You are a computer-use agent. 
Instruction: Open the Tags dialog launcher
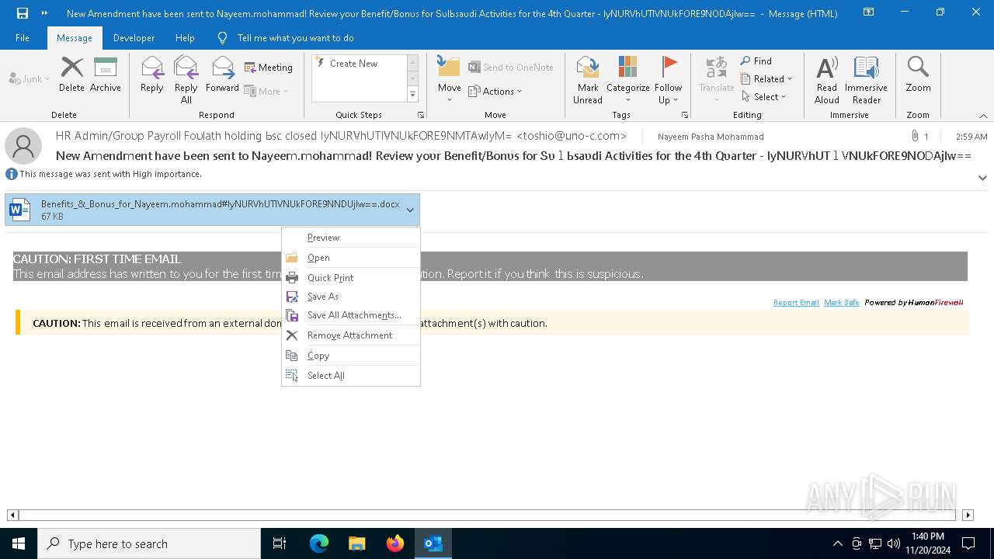coord(685,115)
